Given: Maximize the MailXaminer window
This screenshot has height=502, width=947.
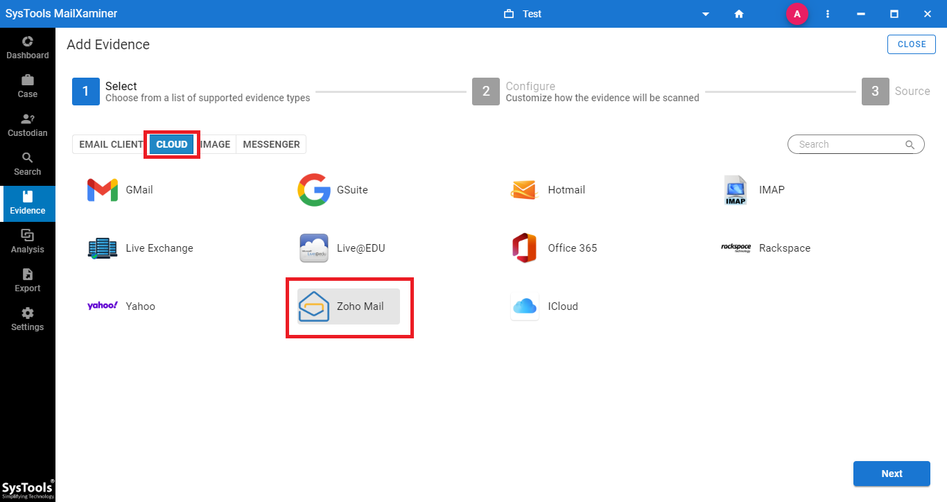Looking at the screenshot, I should tap(894, 14).
